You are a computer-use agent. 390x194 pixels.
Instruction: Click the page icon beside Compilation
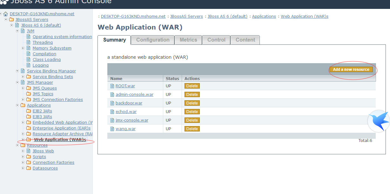[x=29, y=54]
